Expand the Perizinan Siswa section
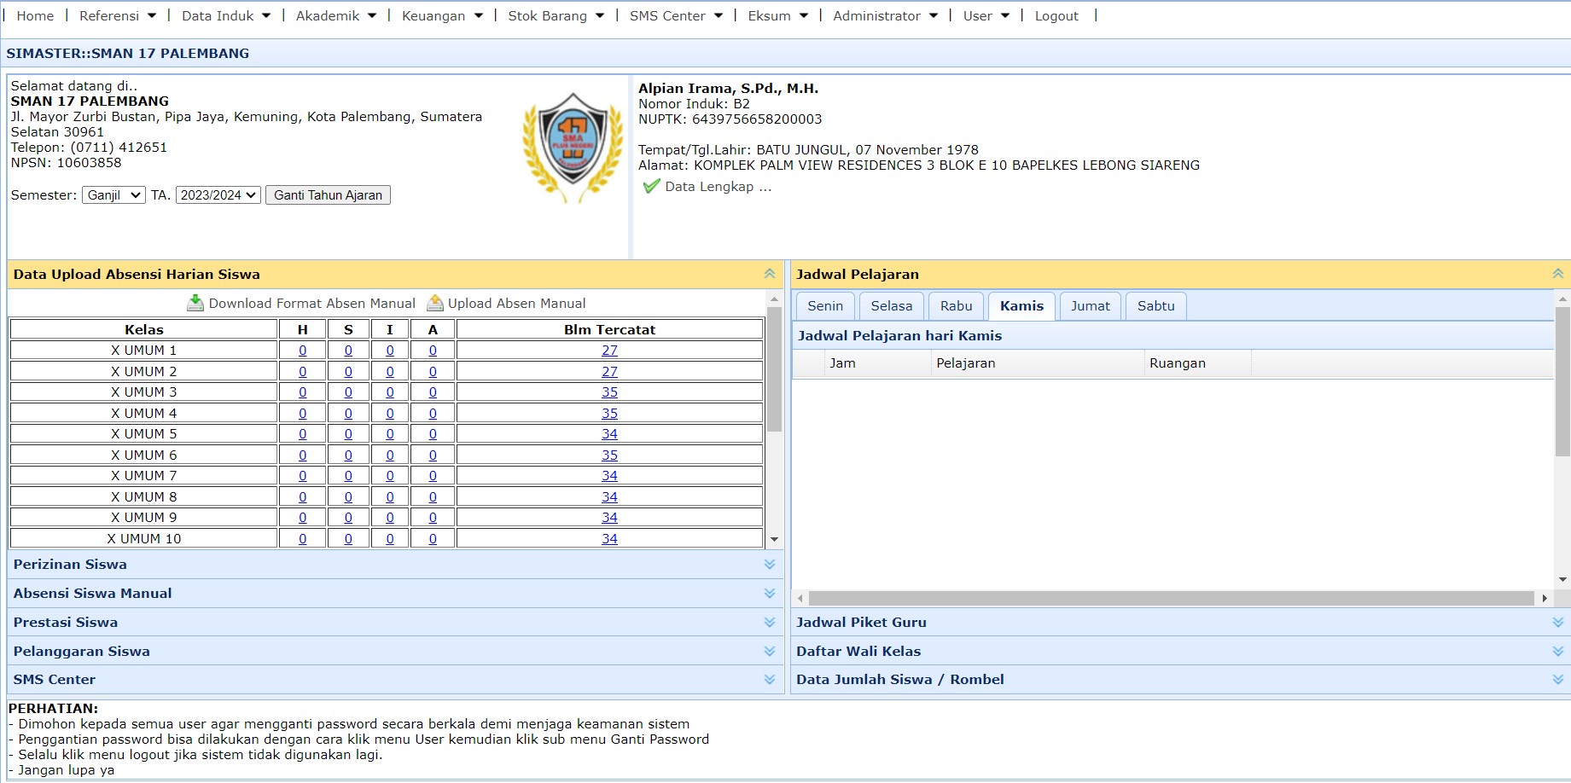 click(x=769, y=565)
